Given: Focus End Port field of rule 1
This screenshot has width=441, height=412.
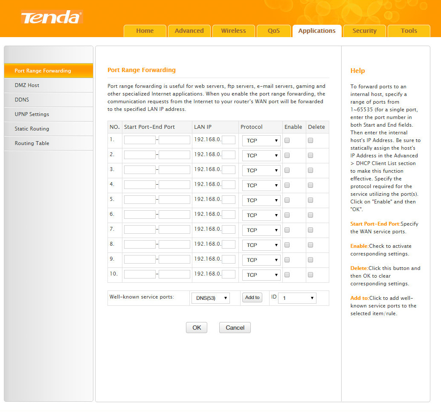Looking at the screenshot, I should pyautogui.click(x=174, y=140).
